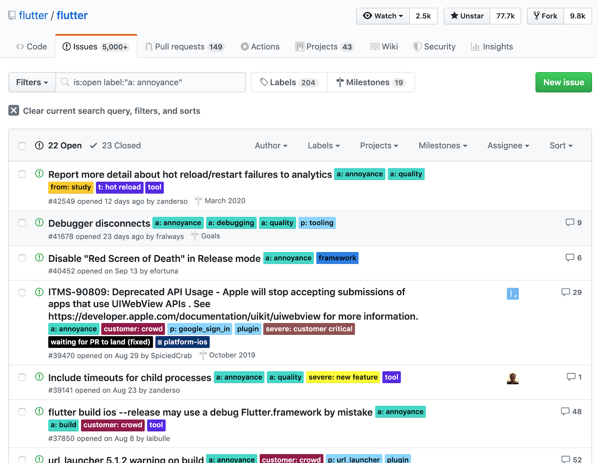Screen dimensions: 598x463
Task: Select checkbox for url_launcher 5.1.2 issue
Action: 22,459
